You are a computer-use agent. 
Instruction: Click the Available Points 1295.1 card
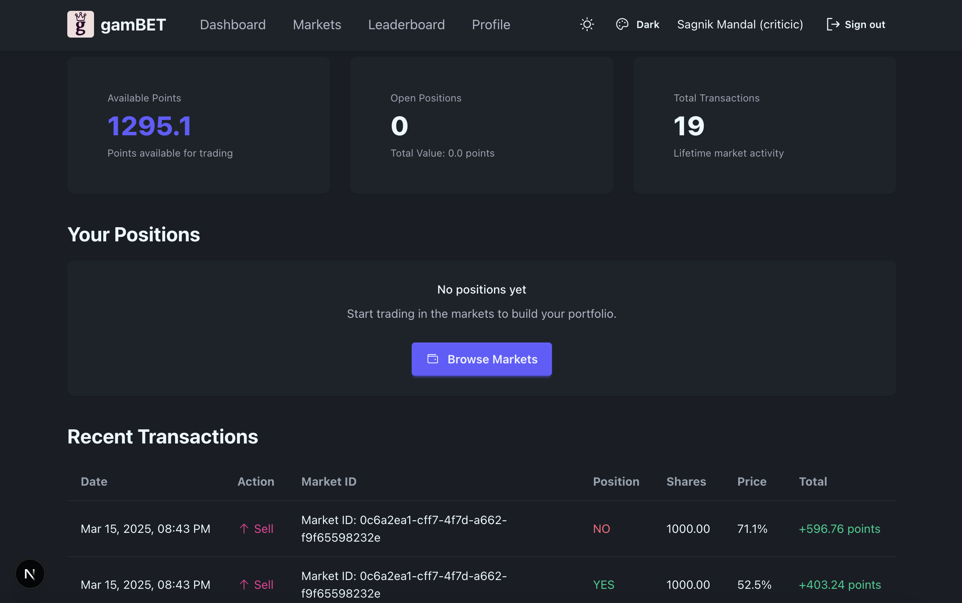199,125
